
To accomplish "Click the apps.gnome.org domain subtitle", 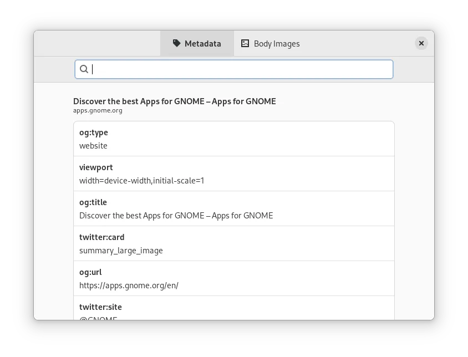I will click(98, 110).
